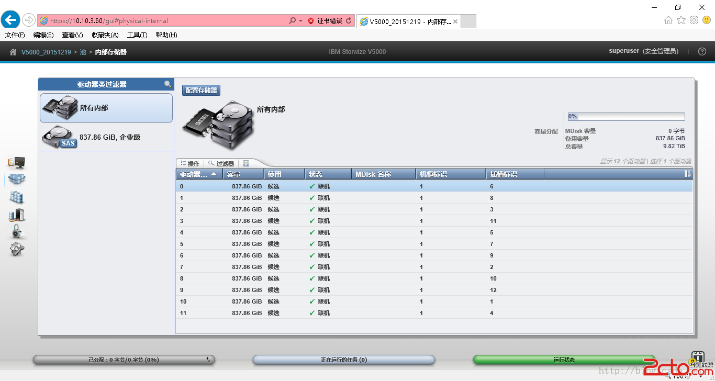Sort by the 插槽标识 column header

[515, 174]
